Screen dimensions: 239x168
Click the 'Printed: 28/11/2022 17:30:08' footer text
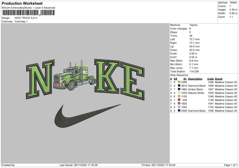click(x=159, y=165)
